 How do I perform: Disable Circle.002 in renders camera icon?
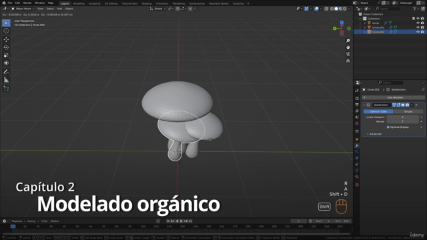pos(422,32)
